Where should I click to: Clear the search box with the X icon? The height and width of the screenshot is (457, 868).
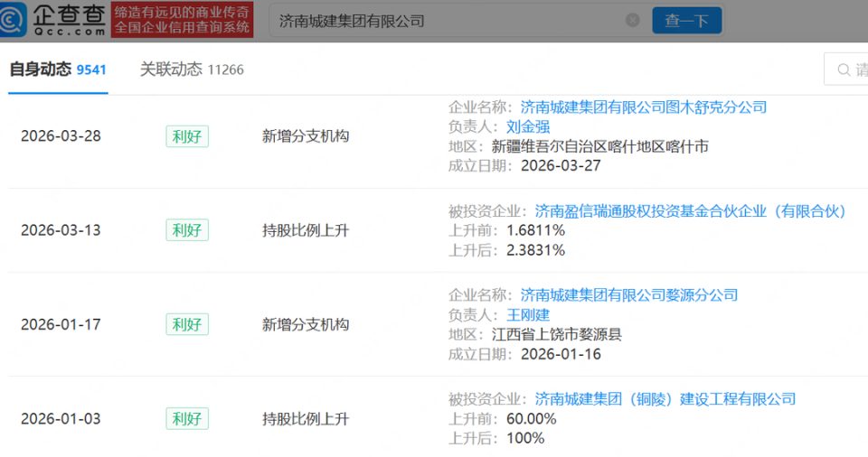(633, 21)
